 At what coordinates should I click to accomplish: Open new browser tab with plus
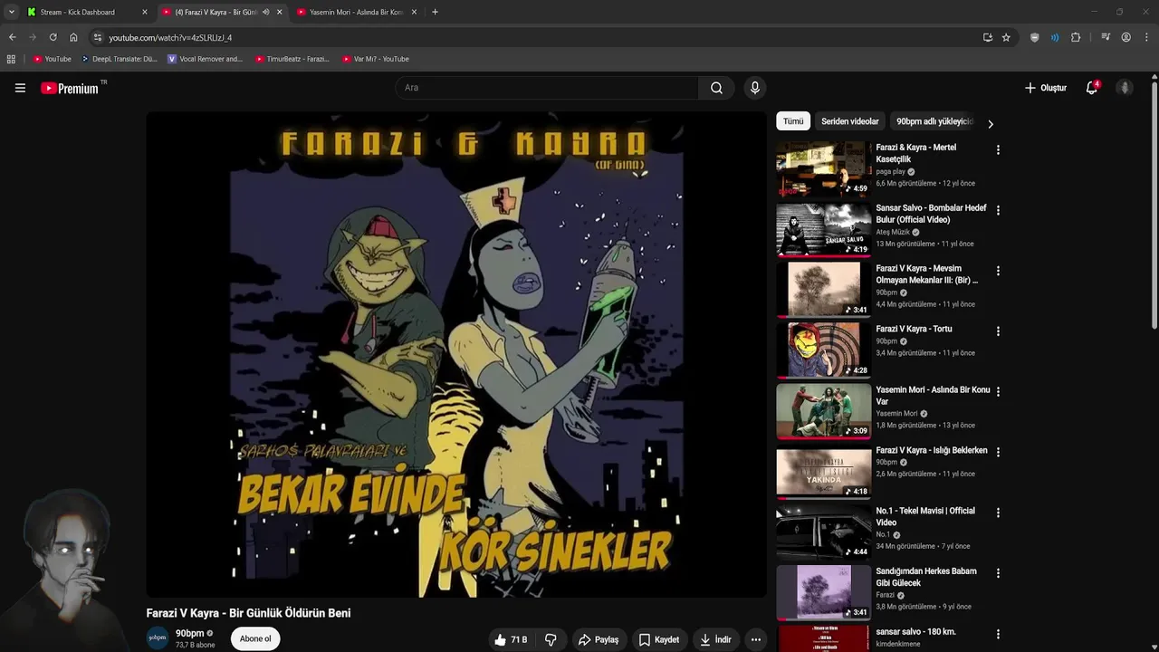[x=435, y=12]
